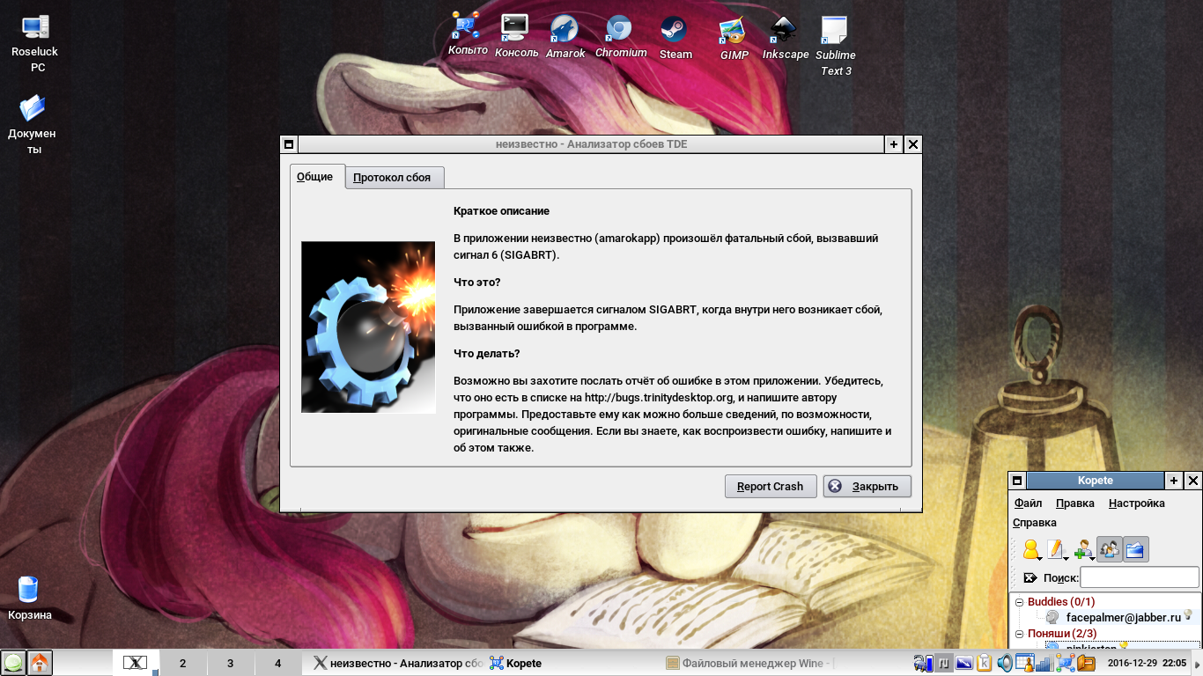
Task: Click the Поиск field in Kopete
Action: (x=1139, y=577)
